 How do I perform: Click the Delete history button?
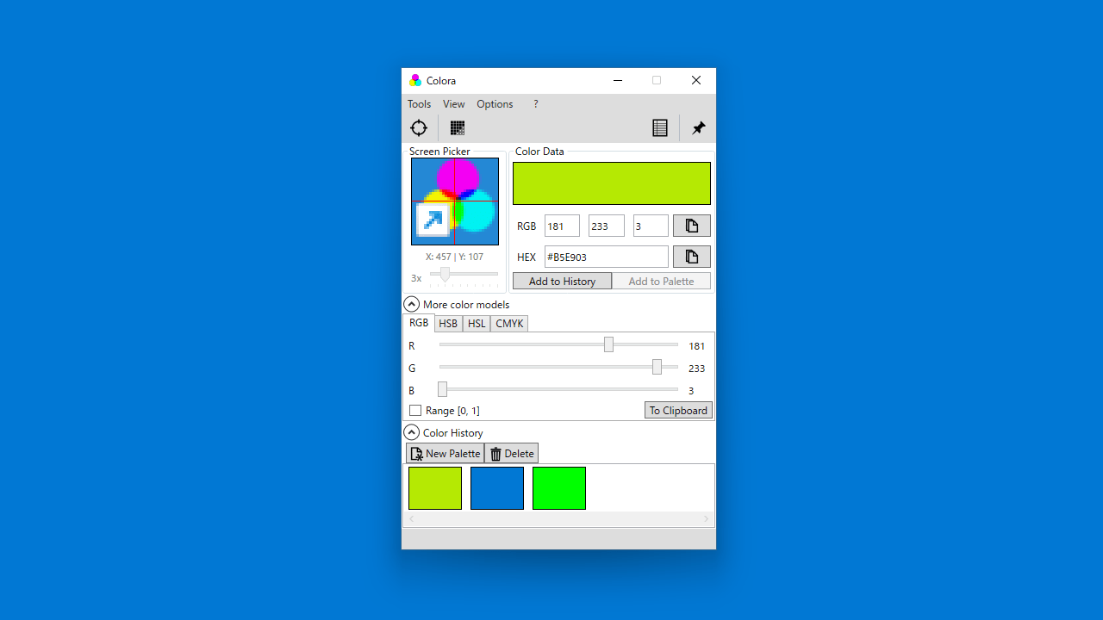[512, 454]
